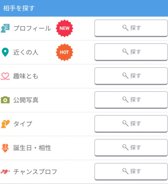Viewport: 168px width, 184px height.
Task: Choose the 近くの人 list entry
Action: point(26,52)
